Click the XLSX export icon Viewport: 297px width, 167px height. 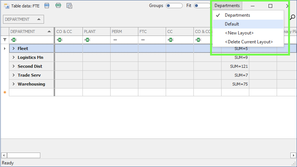(58, 6)
